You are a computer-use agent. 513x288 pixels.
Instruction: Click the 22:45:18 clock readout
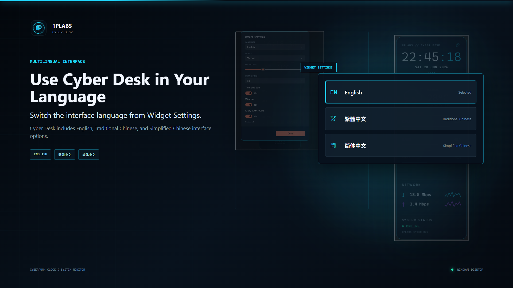click(432, 57)
